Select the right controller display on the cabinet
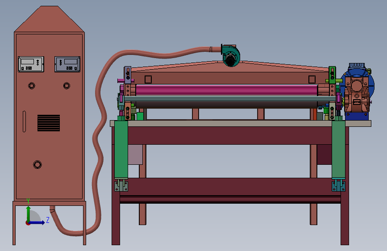Viewport: 387px width, 251px height. (x=67, y=64)
